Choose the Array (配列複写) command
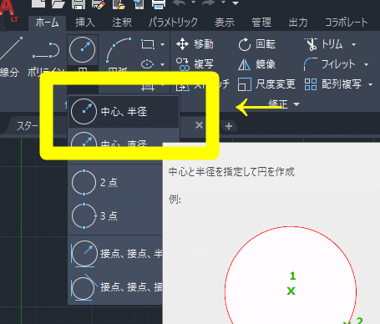Image resolution: width=380 pixels, height=324 pixels. (333, 84)
